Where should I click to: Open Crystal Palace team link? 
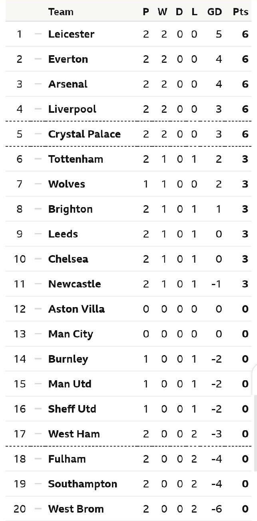coord(84,134)
